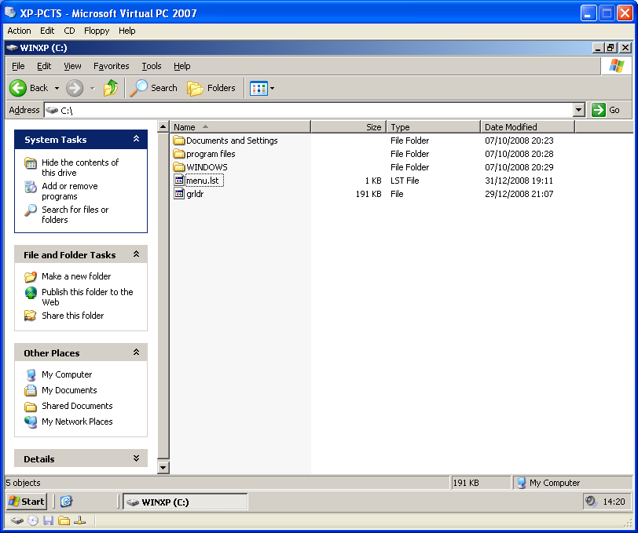Click the Virtual PC hard disk status icon
The width and height of the screenshot is (638, 533).
tap(17, 520)
